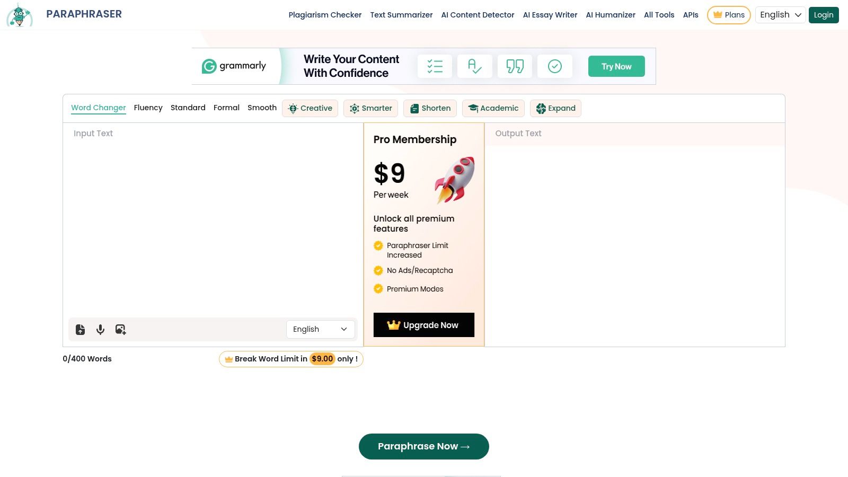
Task: Select the Creative premium mode
Action: pos(310,108)
